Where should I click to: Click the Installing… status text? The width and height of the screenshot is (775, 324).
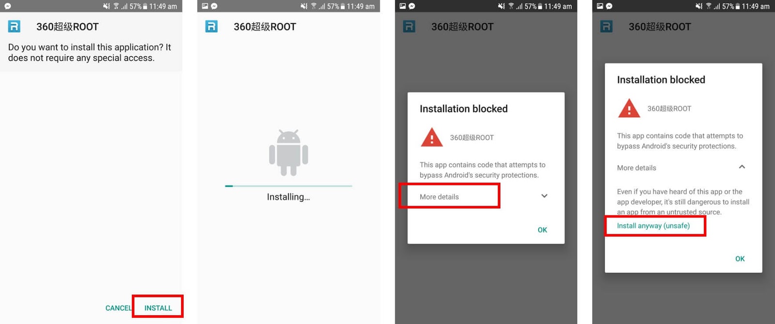click(x=288, y=197)
